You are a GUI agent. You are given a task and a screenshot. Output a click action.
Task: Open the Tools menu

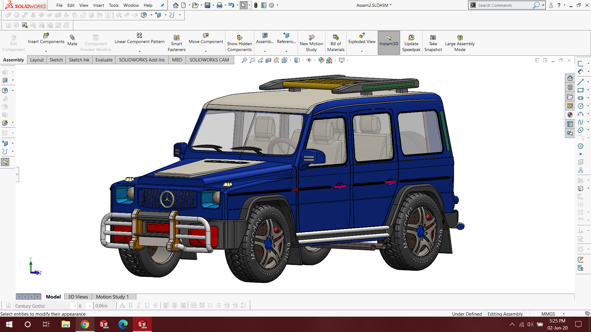[114, 5]
